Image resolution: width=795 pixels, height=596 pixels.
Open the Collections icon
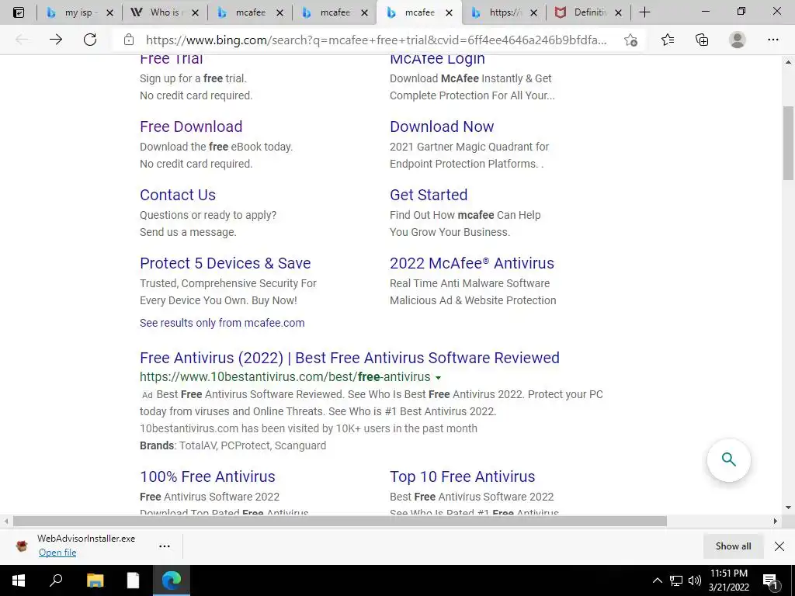(x=702, y=40)
